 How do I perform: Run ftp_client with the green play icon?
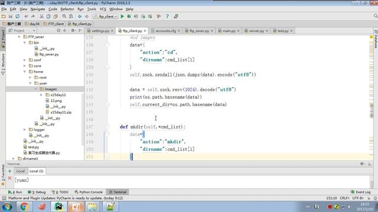pos(122,16)
